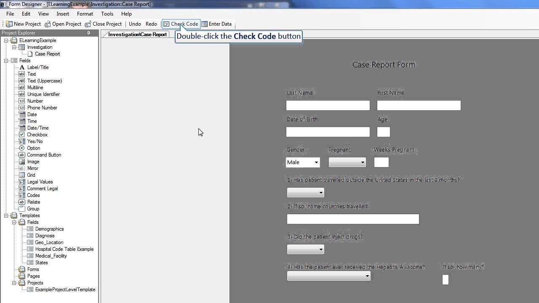
Task: Select the Text (Uppercase) field icon
Action: click(22, 81)
